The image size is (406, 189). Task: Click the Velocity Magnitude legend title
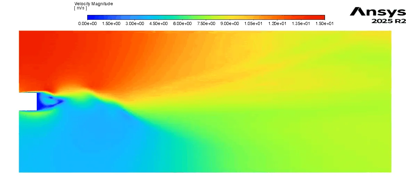pyautogui.click(x=94, y=4)
